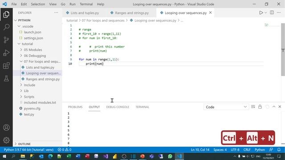Change language mode via Python status item

(x=260, y=150)
